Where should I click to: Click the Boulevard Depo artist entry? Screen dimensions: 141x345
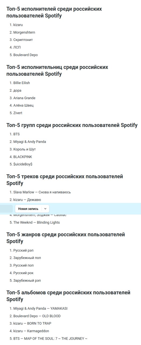26,55
